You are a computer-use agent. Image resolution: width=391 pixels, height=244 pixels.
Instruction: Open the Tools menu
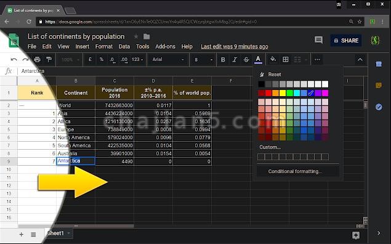pyautogui.click(x=142, y=47)
